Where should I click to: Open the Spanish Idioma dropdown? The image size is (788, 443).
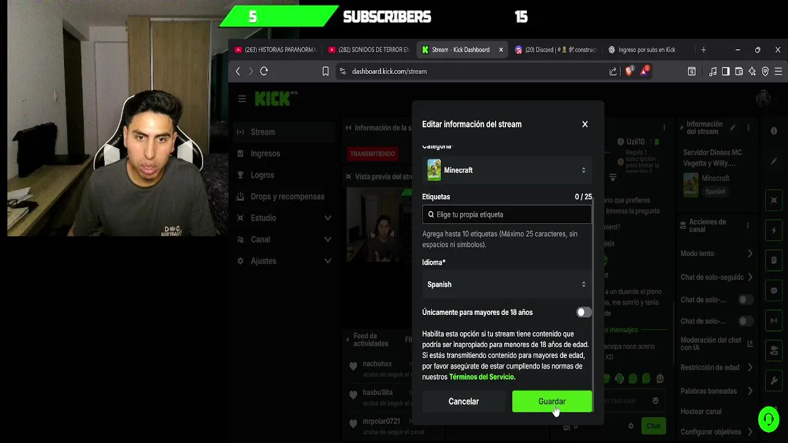(507, 284)
